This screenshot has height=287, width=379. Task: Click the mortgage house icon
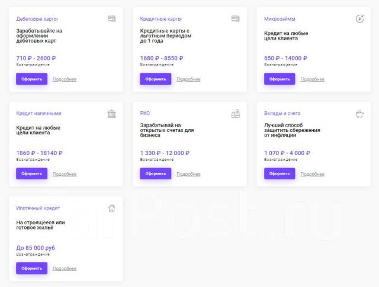[111, 208]
